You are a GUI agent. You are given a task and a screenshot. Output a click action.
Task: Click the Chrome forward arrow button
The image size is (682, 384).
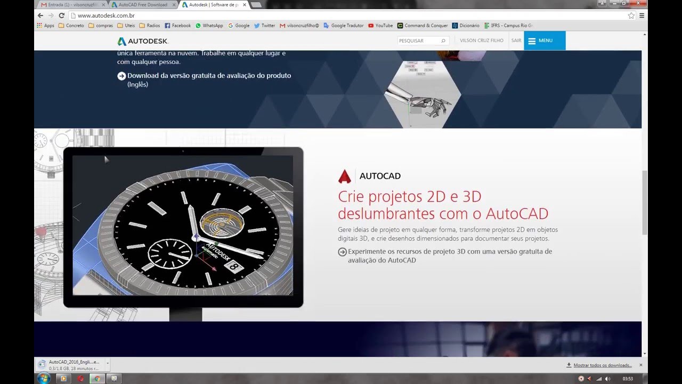coord(51,15)
